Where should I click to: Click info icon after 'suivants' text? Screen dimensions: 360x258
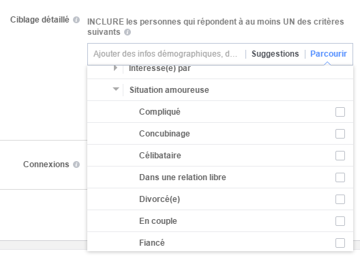coord(127,32)
